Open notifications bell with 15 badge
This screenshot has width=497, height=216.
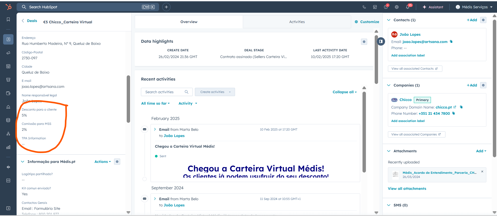408,7
